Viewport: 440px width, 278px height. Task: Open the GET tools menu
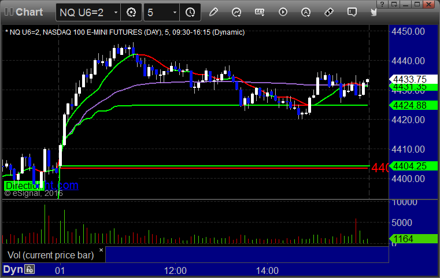pos(260,12)
